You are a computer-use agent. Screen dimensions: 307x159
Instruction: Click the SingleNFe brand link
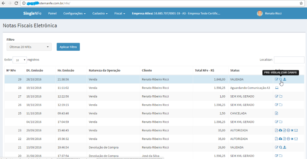(33, 14)
